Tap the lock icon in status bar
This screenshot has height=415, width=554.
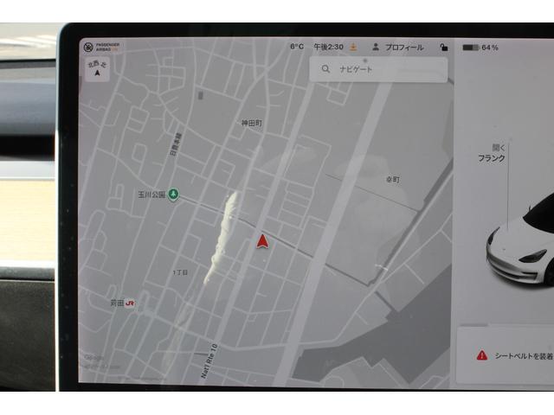pyautogui.click(x=444, y=48)
